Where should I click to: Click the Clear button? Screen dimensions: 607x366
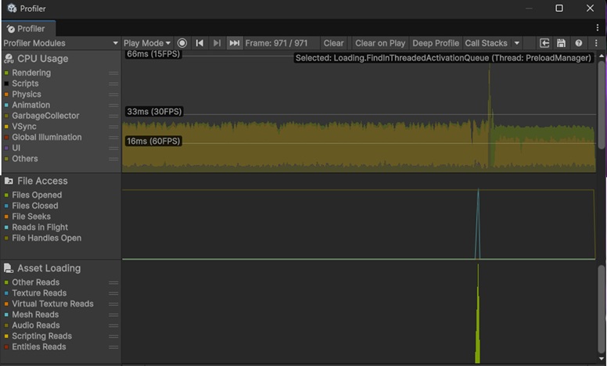click(x=333, y=43)
